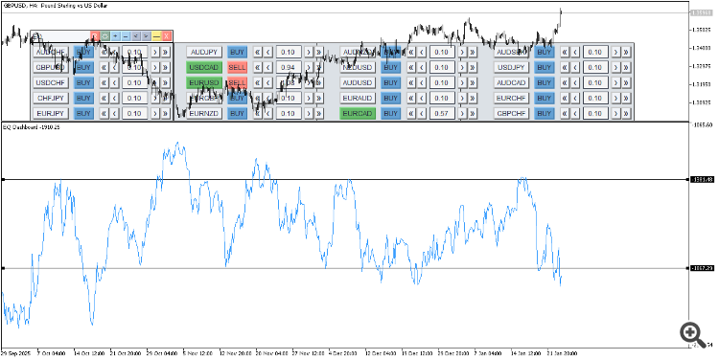
Task: Click double left arrow in USDJPY row
Action: [x=565, y=67]
